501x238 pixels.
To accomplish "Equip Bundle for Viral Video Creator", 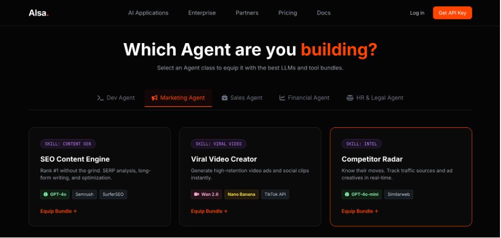I will (209, 211).
